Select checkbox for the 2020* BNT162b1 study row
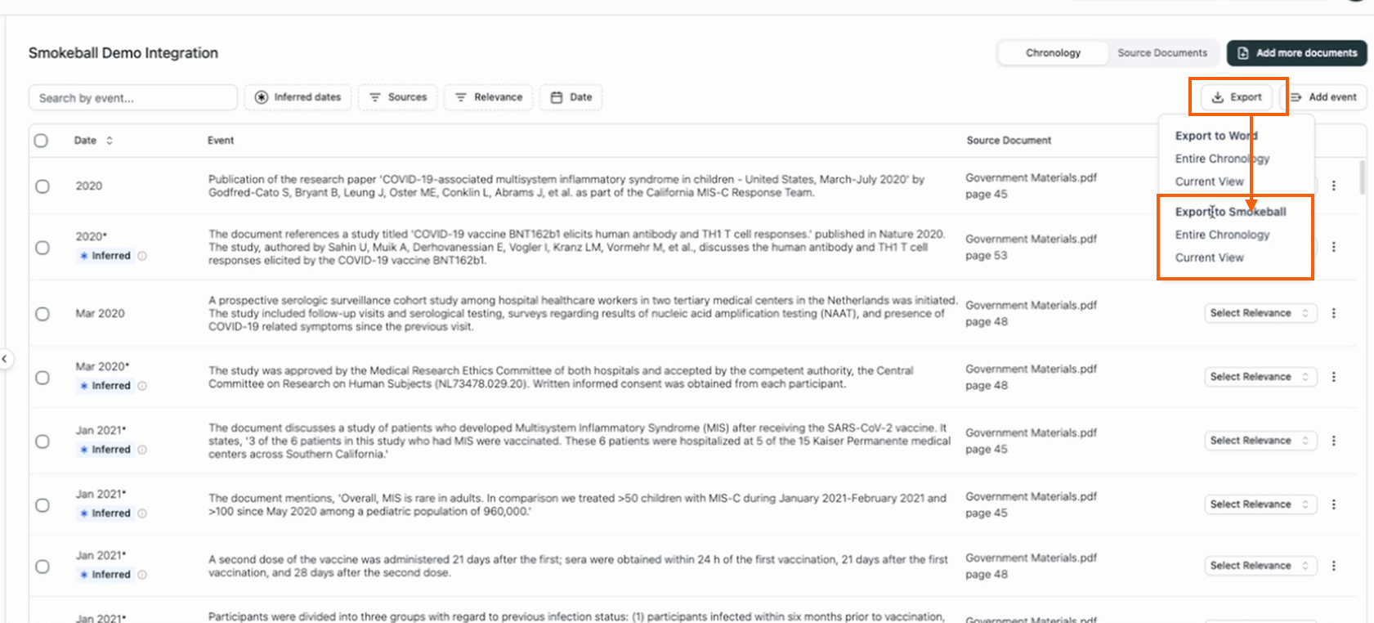Viewport: 1374px width, 623px height. 43,248
